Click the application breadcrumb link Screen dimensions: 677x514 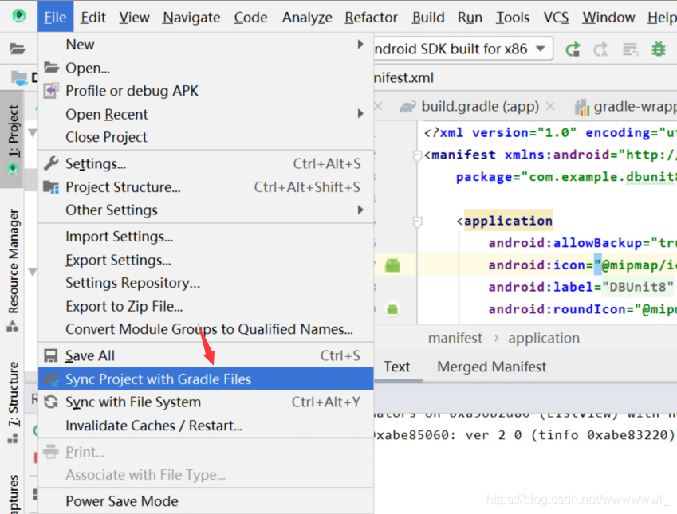click(x=544, y=338)
